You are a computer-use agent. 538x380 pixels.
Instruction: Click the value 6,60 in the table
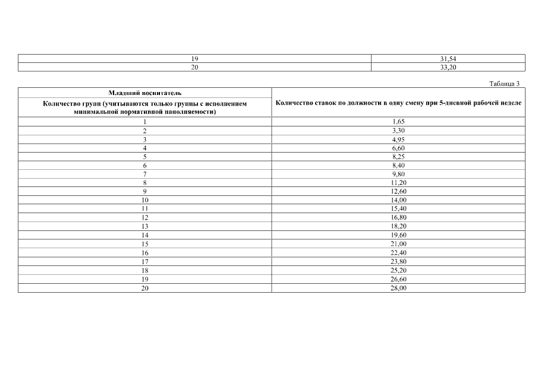point(398,147)
